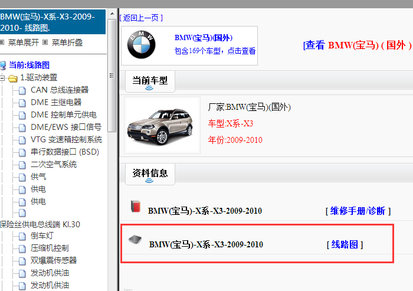413x291 pixels.
Task: Click the sidebar title BMW(宝马)-X系-X3-2009-2010- 线路图
Action: (53, 22)
